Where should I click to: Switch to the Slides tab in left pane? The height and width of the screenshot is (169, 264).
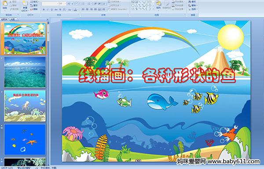tap(4, 19)
